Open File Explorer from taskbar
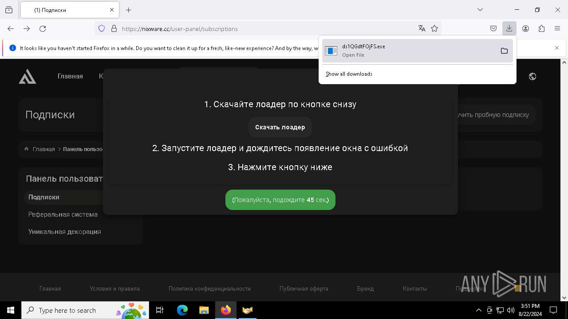 (204, 310)
